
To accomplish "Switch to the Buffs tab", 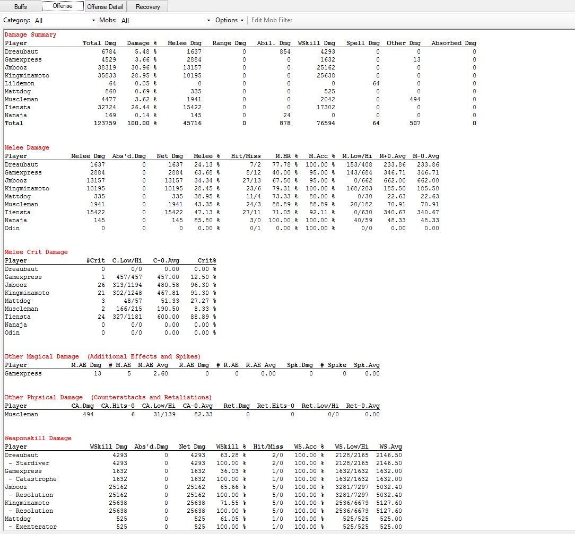I will [x=21, y=7].
